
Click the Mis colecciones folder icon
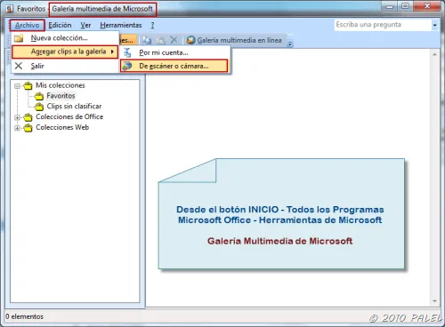(28, 85)
